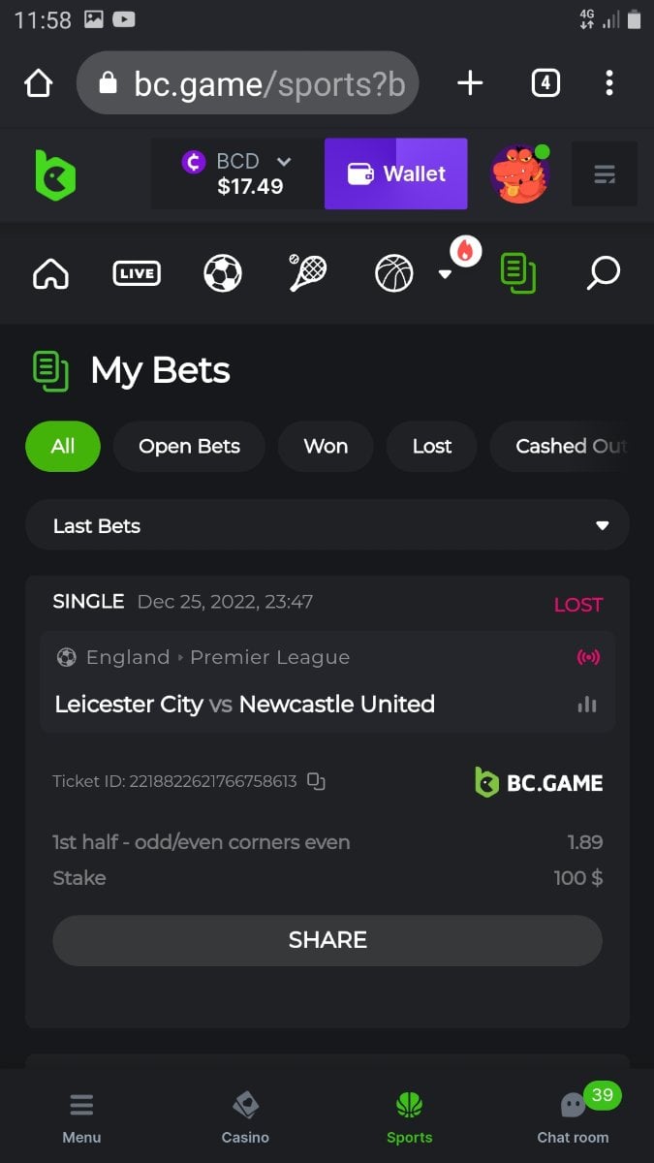The image size is (654, 1163).
Task: Select the basketball sport icon
Action: click(x=393, y=273)
